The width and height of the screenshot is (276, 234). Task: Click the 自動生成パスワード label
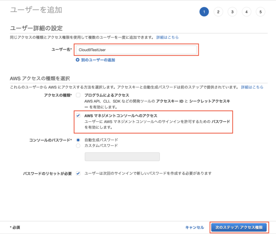click(x=101, y=140)
